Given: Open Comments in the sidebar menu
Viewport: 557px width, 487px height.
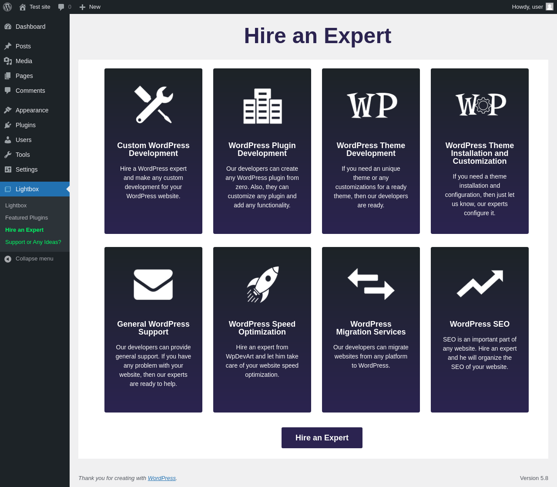Looking at the screenshot, I should tap(35, 91).
